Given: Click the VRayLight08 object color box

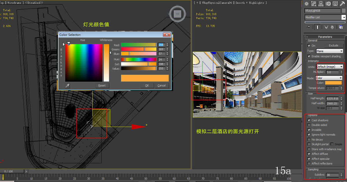Looking at the screenshot, I should coord(343,11).
